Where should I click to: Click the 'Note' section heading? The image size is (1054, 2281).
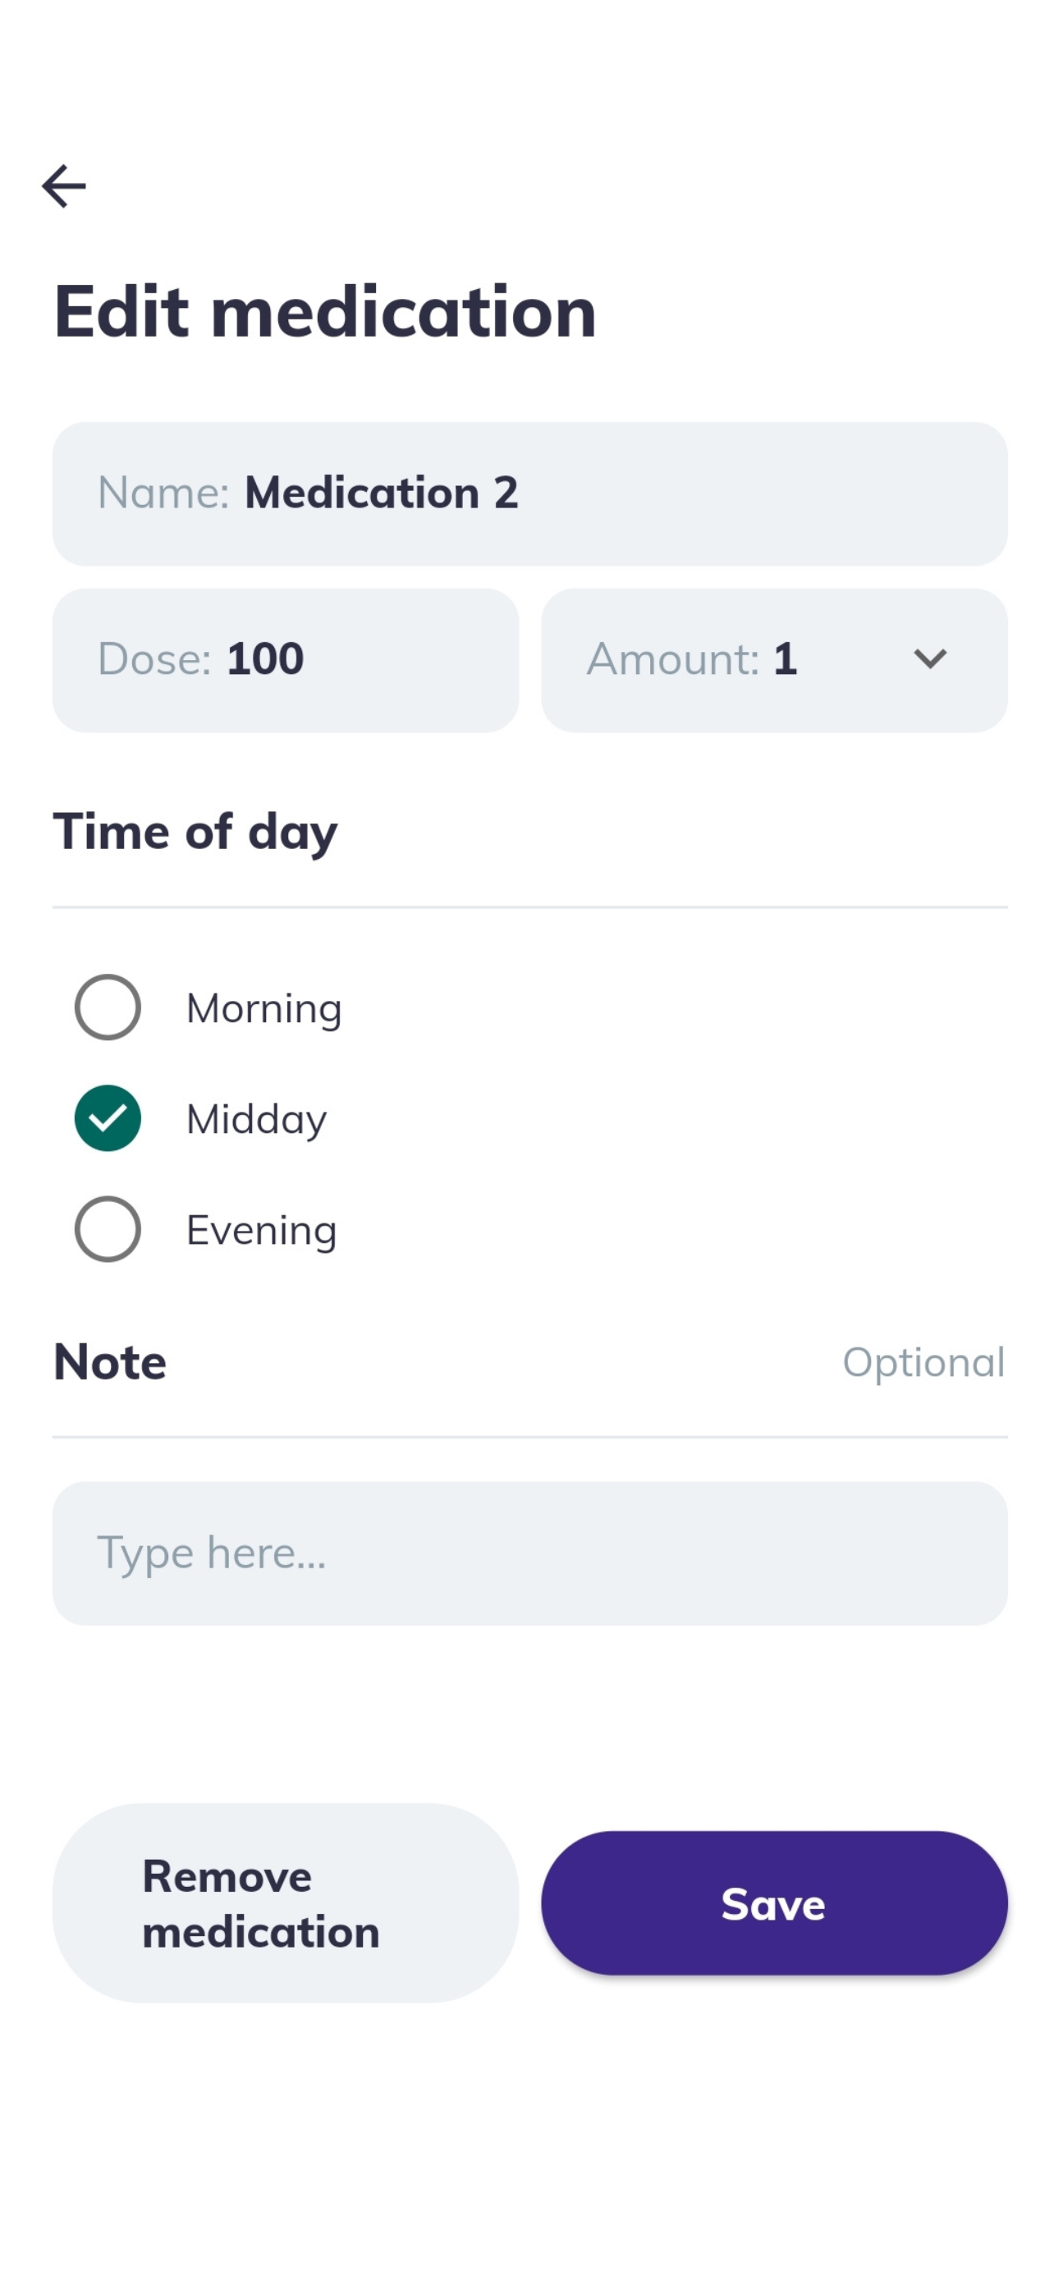coord(110,1362)
